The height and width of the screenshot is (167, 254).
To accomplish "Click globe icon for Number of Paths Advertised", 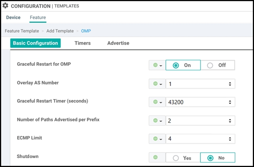I will pyautogui.click(x=155, y=120).
